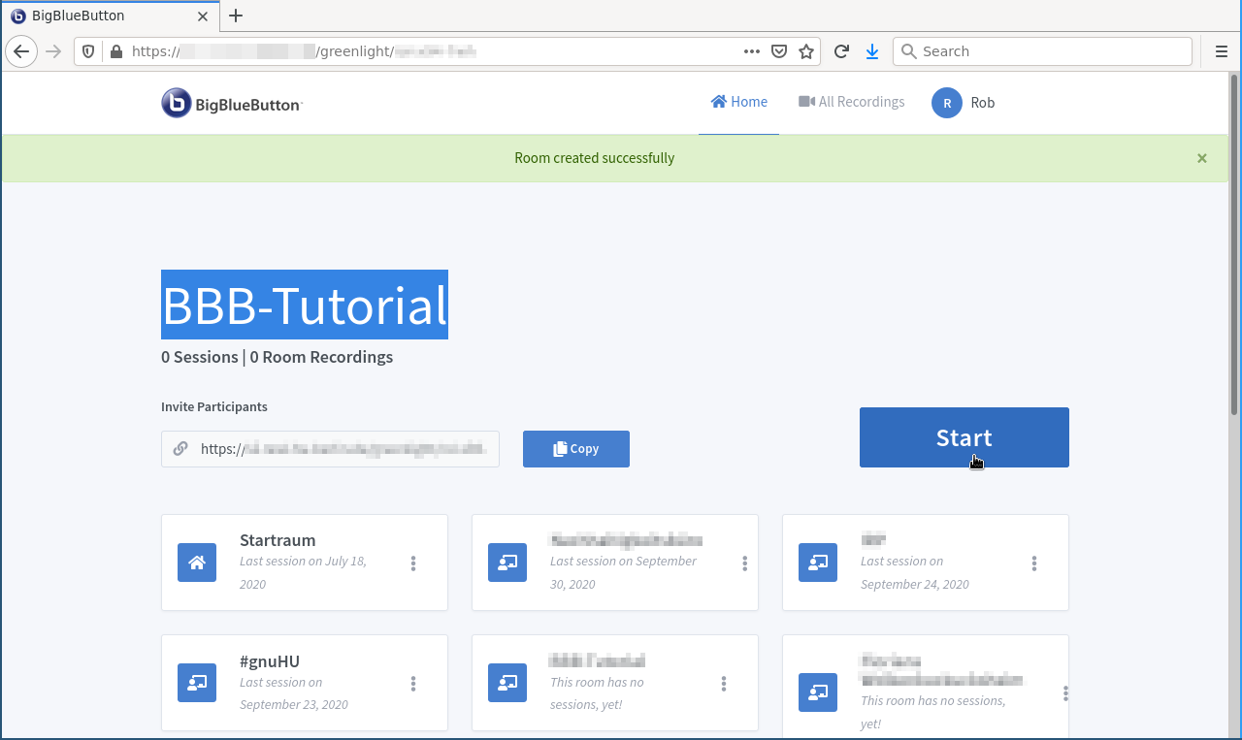
Task: Open the Rob user menu
Action: (963, 103)
